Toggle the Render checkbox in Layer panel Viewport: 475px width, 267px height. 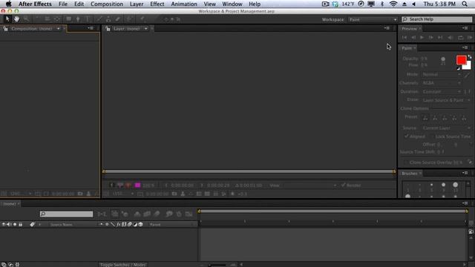(343, 185)
